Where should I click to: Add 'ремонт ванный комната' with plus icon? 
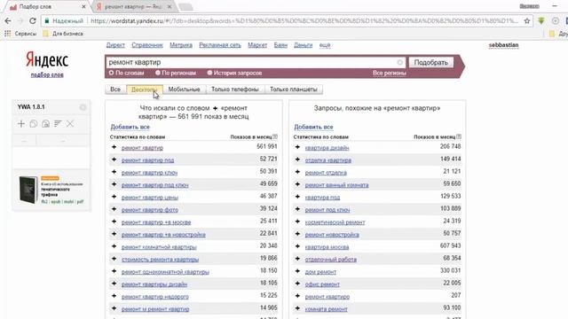[x=298, y=184]
